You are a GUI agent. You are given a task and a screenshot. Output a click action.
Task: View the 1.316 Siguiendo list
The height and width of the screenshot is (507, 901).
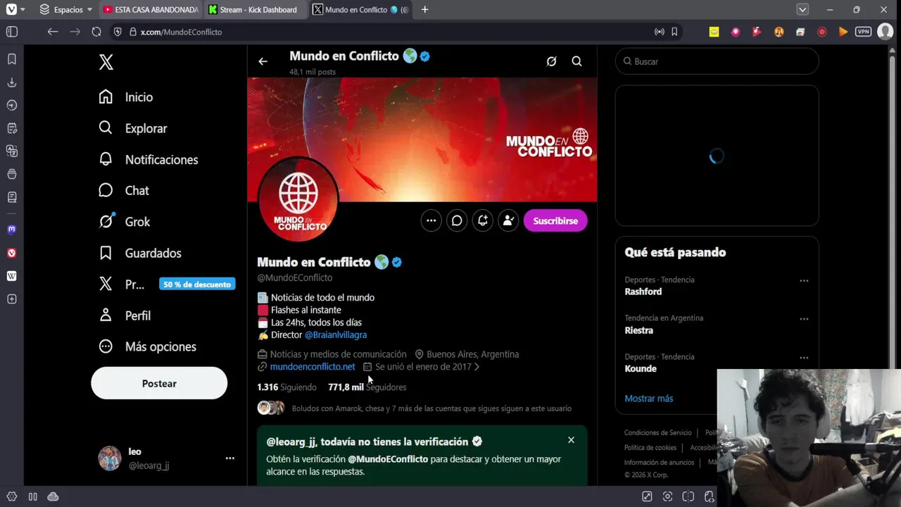pyautogui.click(x=287, y=387)
